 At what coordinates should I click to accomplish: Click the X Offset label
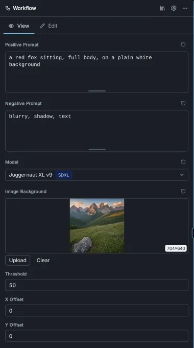click(14, 299)
